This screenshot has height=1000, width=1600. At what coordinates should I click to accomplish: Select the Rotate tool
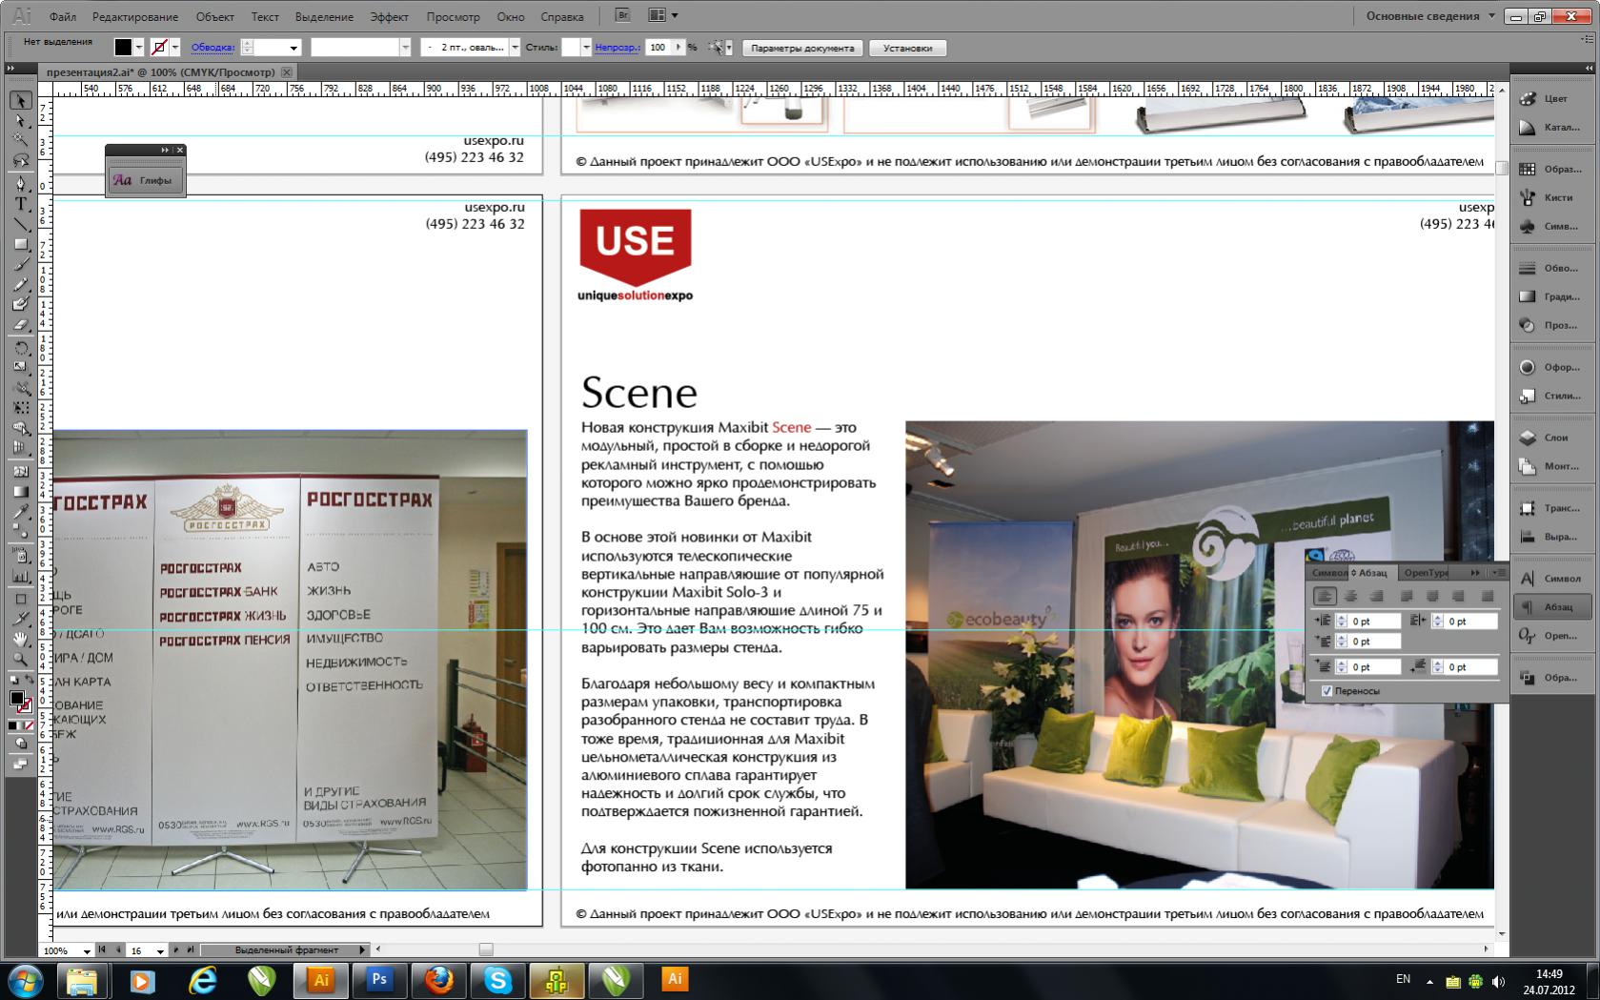click(20, 347)
